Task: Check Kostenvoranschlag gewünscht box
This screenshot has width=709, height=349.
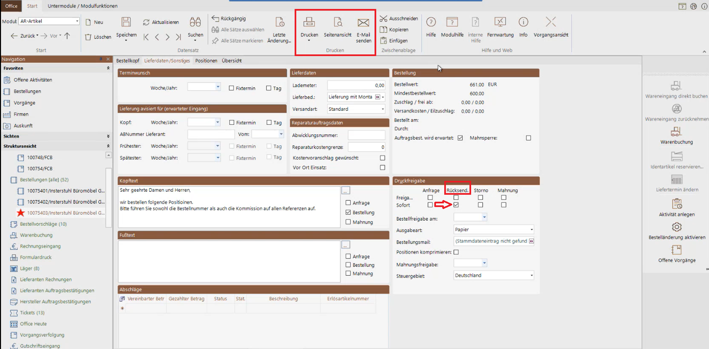Action: [x=383, y=158]
